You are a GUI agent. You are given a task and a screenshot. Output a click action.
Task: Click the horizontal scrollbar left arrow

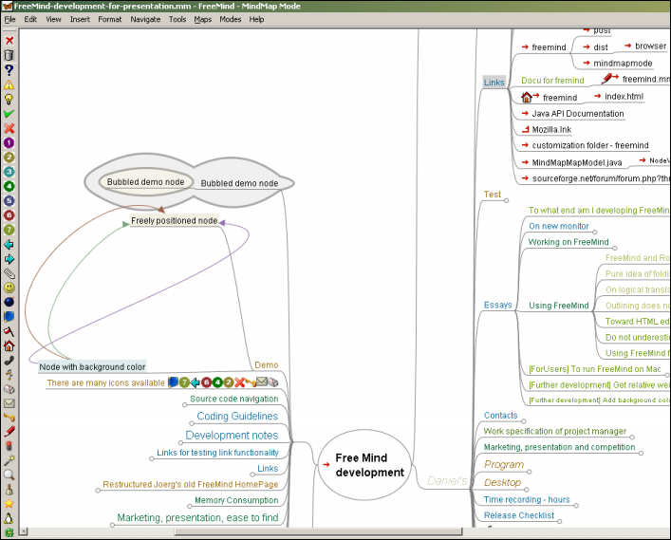click(24, 531)
